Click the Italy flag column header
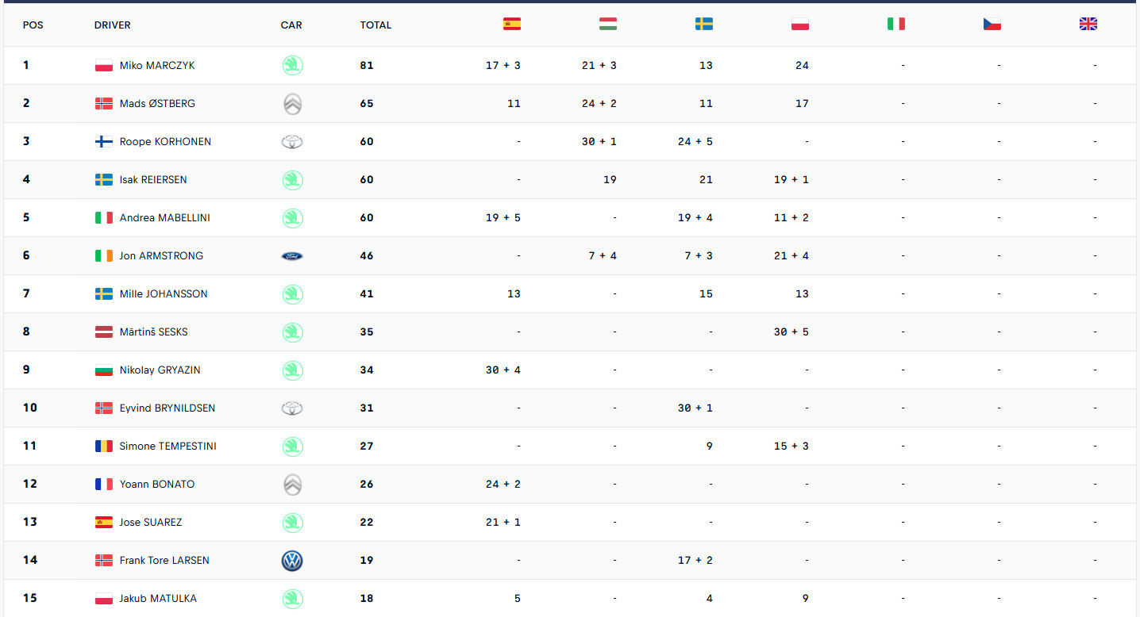 pyautogui.click(x=896, y=25)
